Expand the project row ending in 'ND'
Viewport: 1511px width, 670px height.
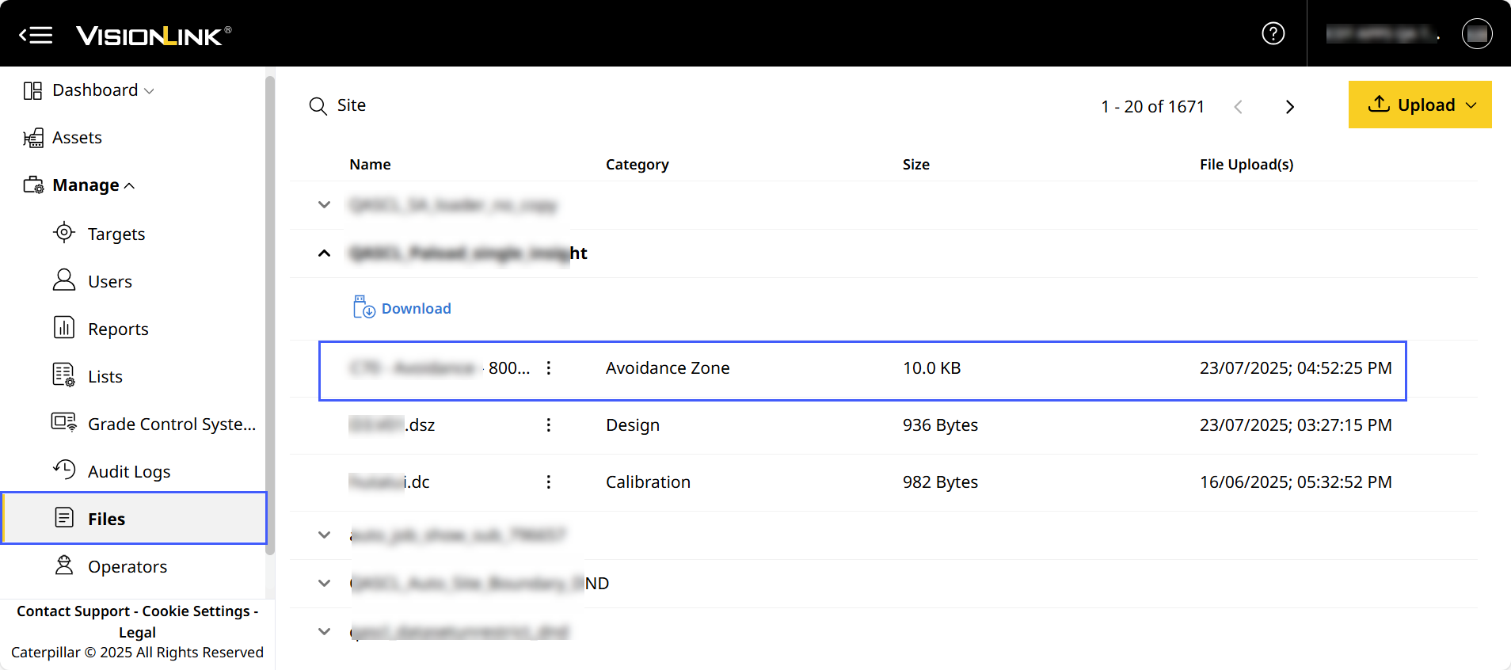click(324, 584)
